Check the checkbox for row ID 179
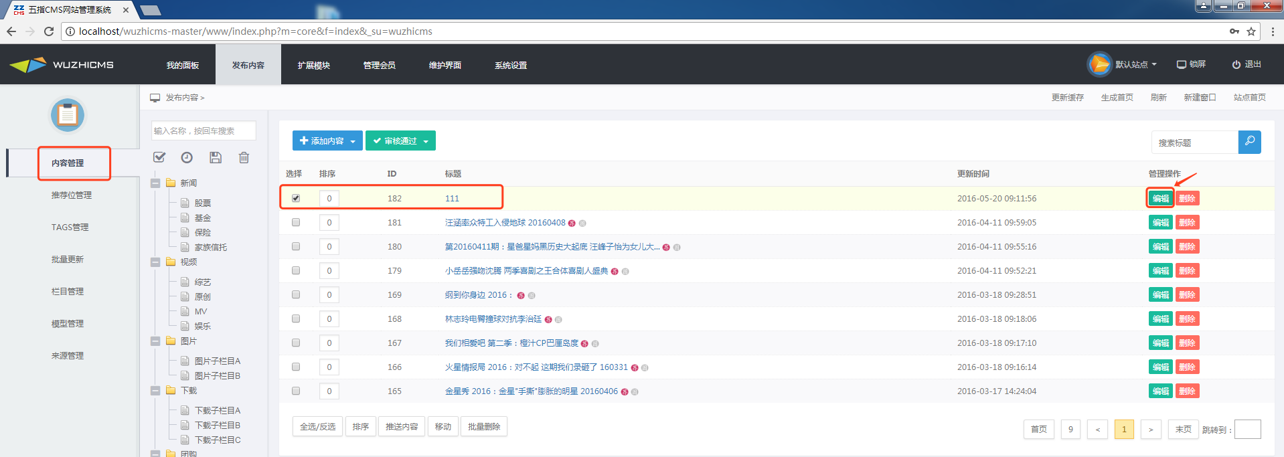This screenshot has height=457, width=1284. point(296,270)
